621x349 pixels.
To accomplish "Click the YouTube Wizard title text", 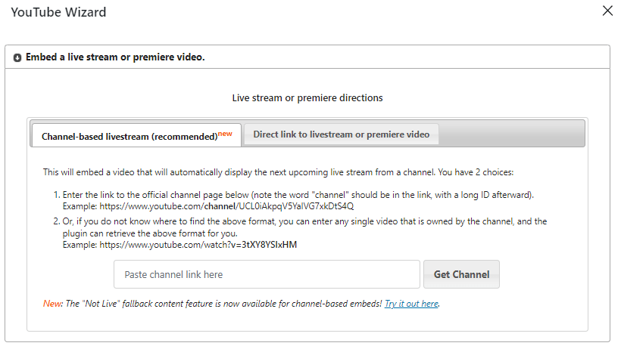I will tap(58, 12).
